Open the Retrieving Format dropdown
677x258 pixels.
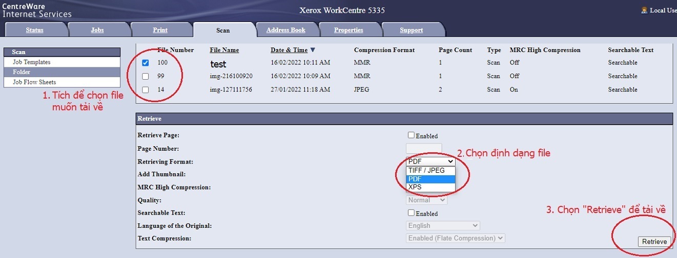tap(430, 161)
